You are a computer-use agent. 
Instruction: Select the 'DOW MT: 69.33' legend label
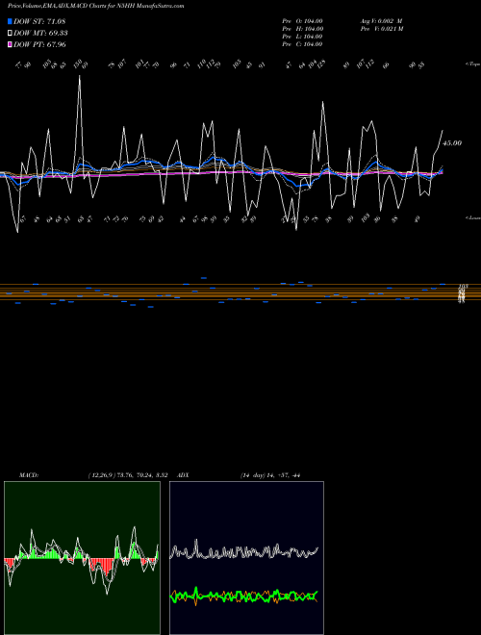(40, 33)
